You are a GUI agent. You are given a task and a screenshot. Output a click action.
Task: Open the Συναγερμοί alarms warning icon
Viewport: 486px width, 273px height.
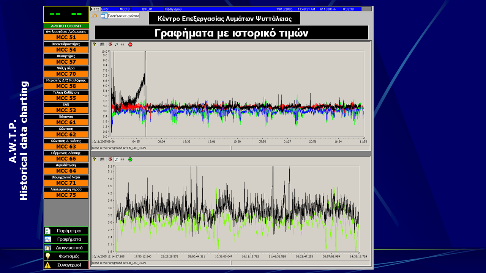tap(47, 265)
